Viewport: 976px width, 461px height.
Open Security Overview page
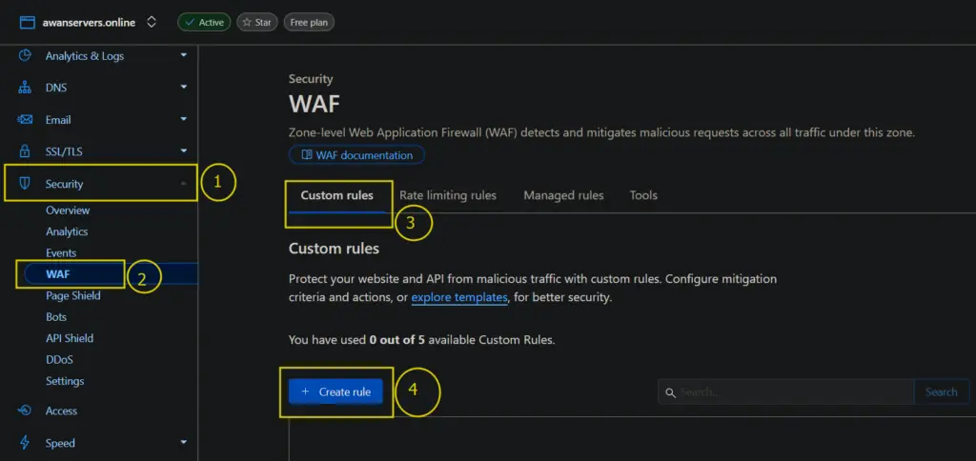[x=68, y=210]
